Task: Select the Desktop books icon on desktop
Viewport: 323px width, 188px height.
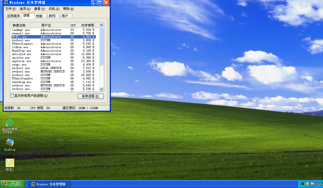Action: click(10, 143)
